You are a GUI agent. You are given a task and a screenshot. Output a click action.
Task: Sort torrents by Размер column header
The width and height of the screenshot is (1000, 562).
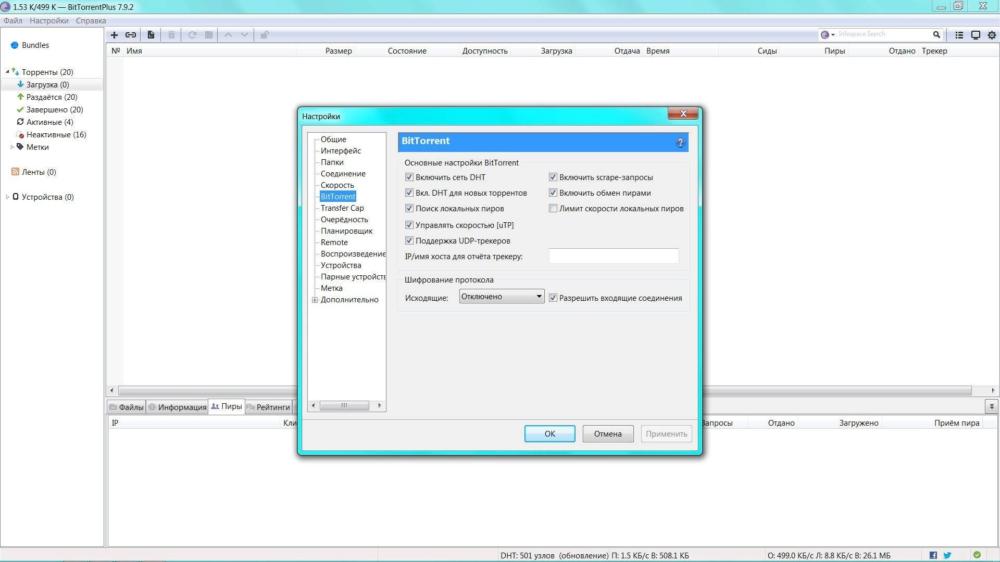click(x=339, y=51)
